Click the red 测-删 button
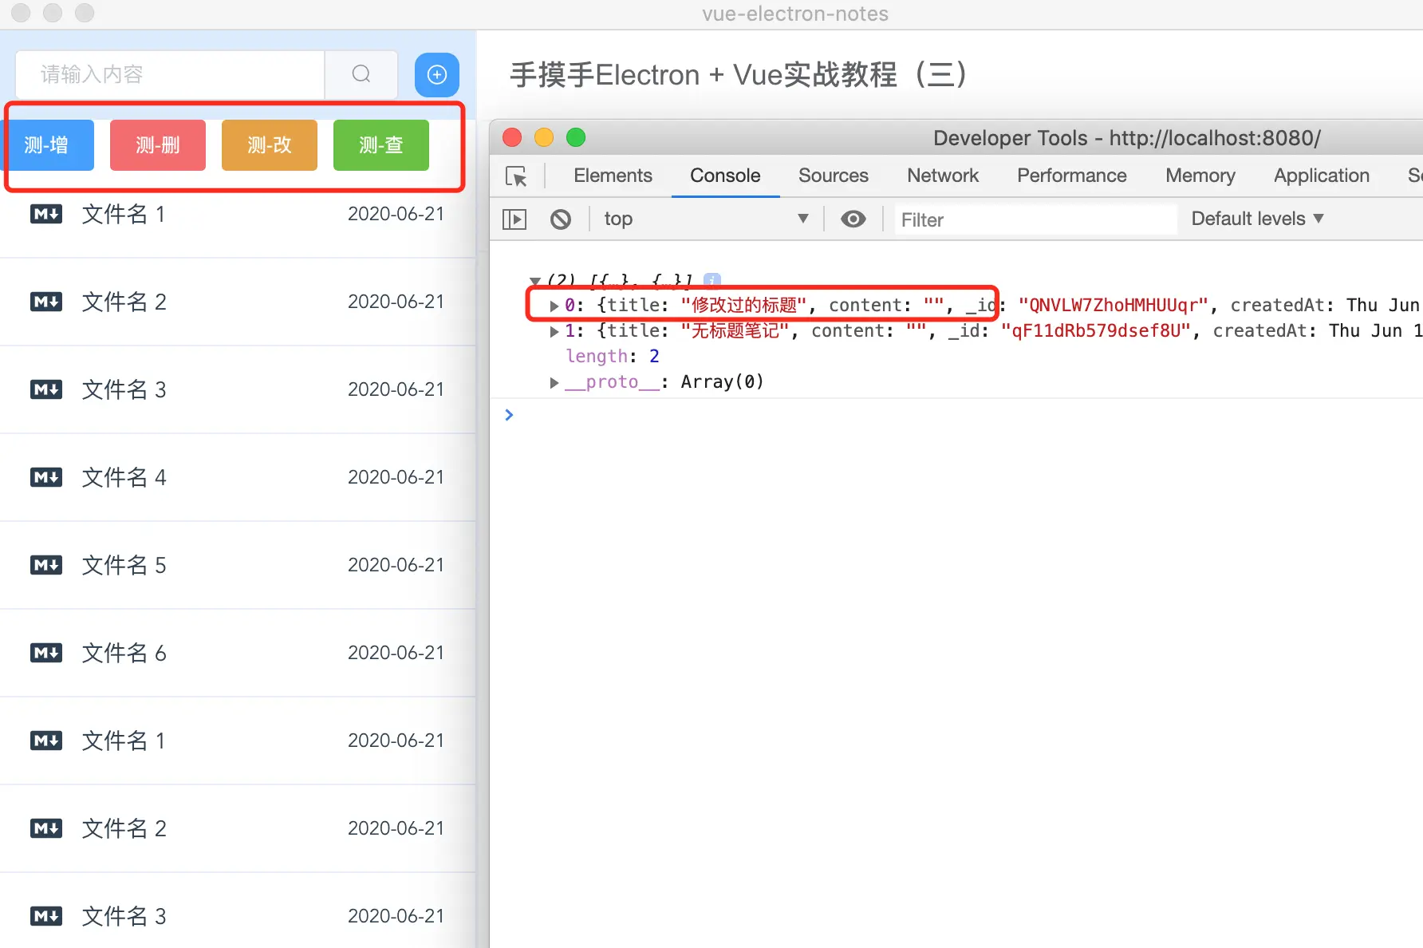Image resolution: width=1423 pixels, height=948 pixels. tap(158, 145)
